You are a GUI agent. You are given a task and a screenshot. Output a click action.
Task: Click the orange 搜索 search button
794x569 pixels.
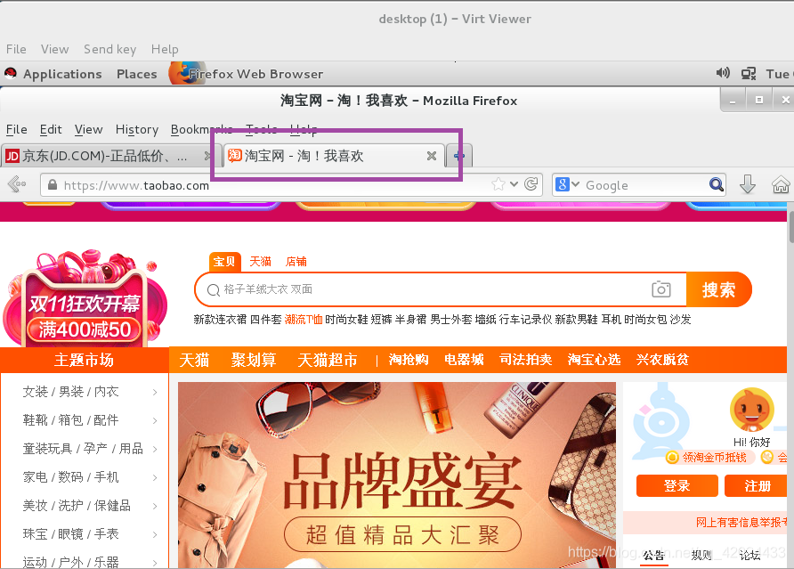pyautogui.click(x=718, y=289)
